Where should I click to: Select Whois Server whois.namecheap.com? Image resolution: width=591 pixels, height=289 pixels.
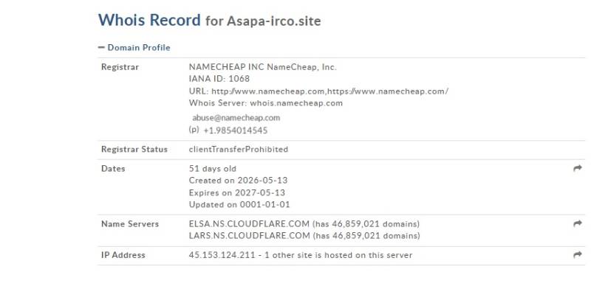[266, 103]
